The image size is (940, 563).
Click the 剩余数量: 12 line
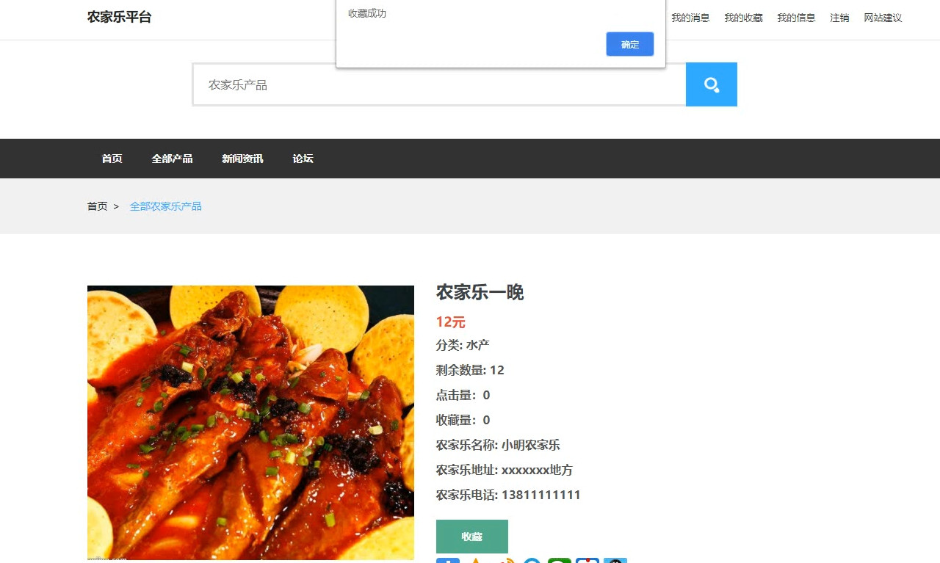470,370
